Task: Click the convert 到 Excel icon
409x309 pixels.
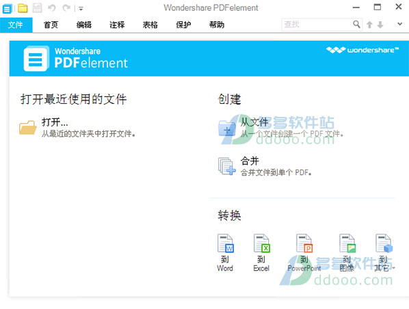Action: coord(262,243)
